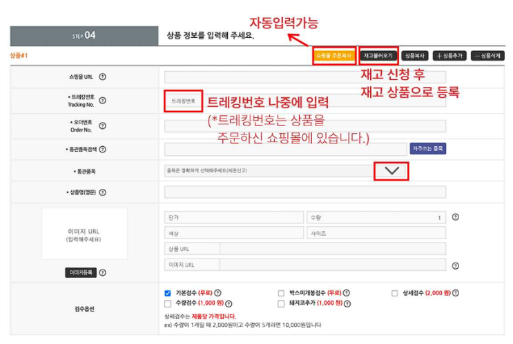Click the 제품당 가격입니다 red note
This screenshot has height=344, width=513.
[213, 316]
